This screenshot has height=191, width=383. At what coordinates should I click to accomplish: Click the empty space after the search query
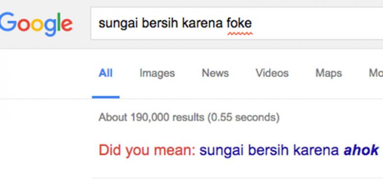pyautogui.click(x=318, y=24)
